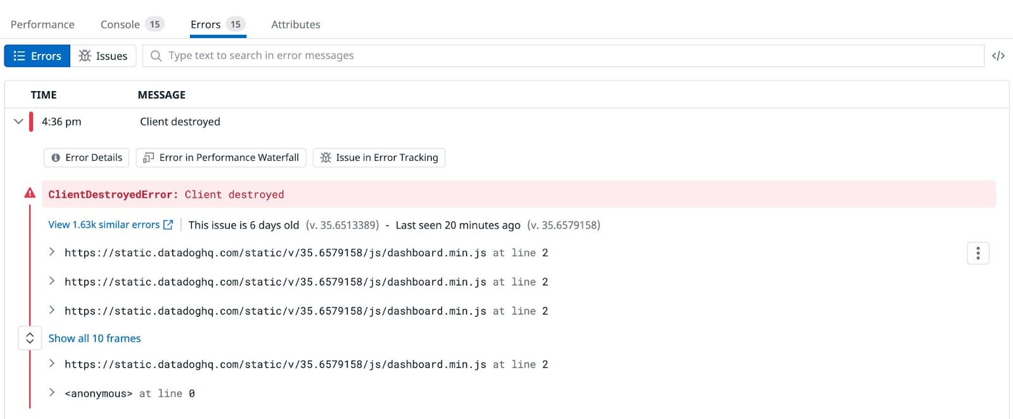
Task: Click the external link icon after similar errors
Action: coord(168,225)
